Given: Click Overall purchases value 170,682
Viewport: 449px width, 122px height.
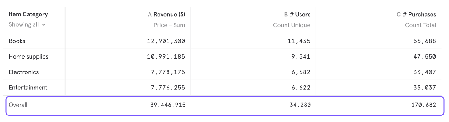Looking at the screenshot, I should (424, 105).
